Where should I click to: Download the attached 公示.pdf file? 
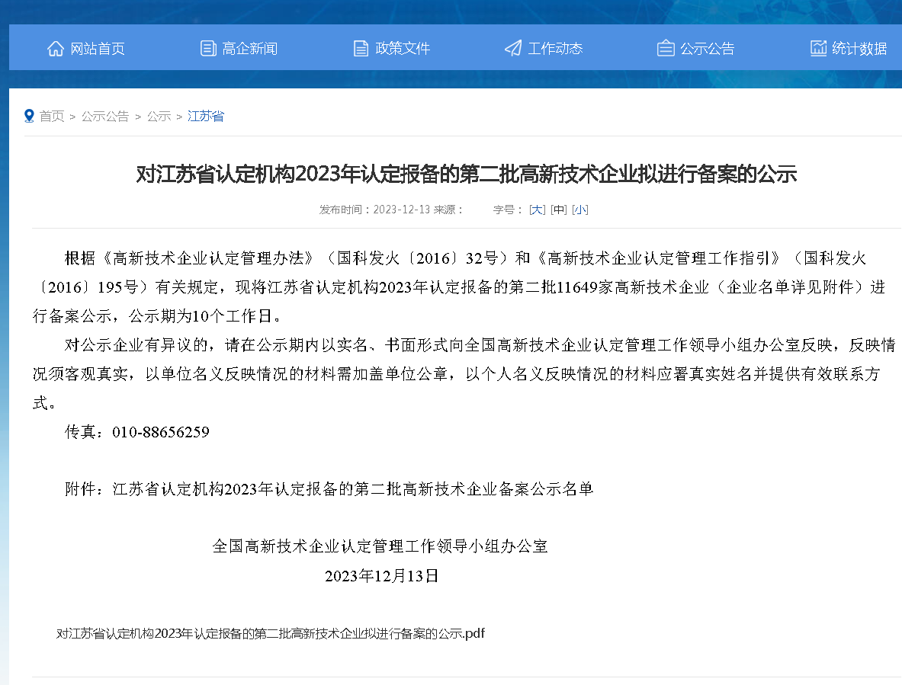(x=271, y=633)
